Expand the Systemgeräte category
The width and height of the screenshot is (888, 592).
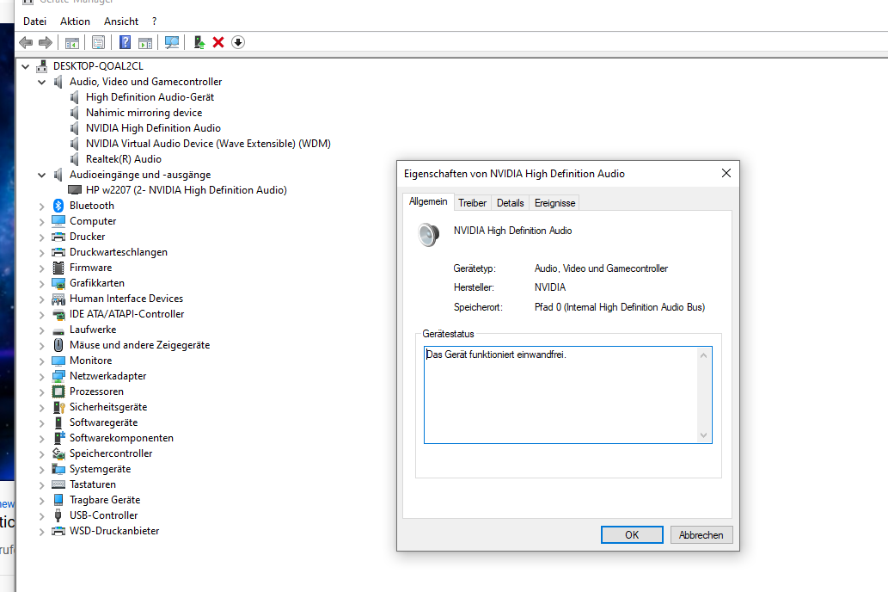(41, 470)
